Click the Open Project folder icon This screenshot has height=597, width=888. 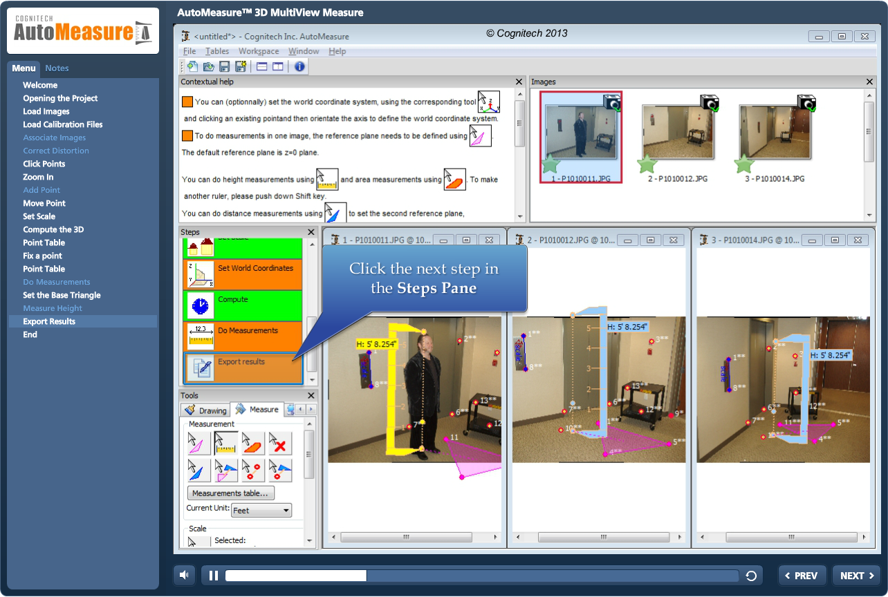[x=208, y=66]
